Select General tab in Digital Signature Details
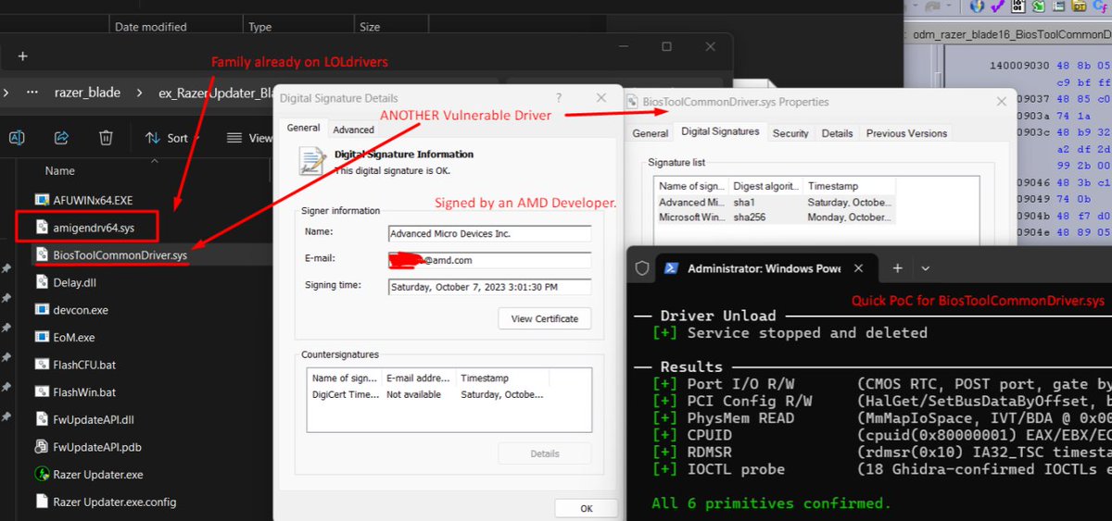The width and height of the screenshot is (1112, 521). (x=303, y=128)
